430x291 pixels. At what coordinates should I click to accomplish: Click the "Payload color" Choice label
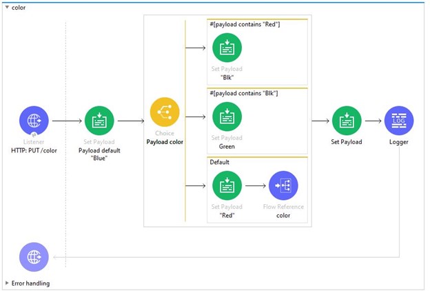click(165, 141)
